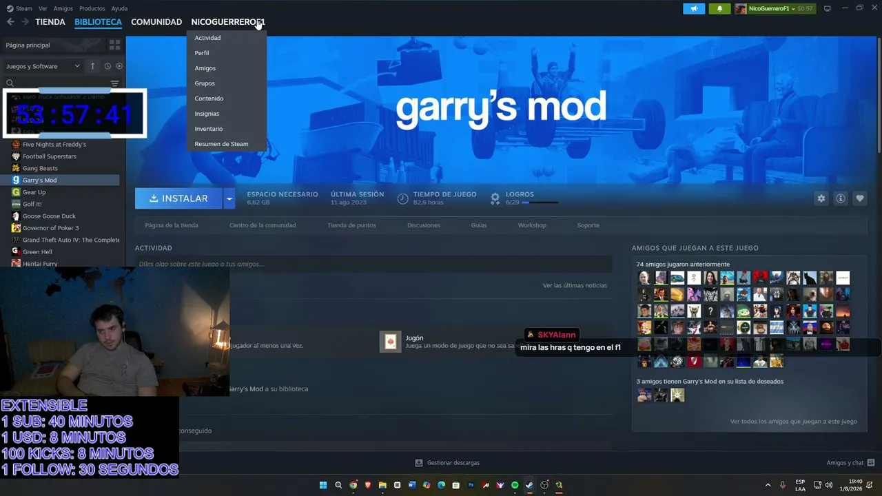Open Windows Start button on taskbar
The width and height of the screenshot is (882, 496).
(x=323, y=485)
